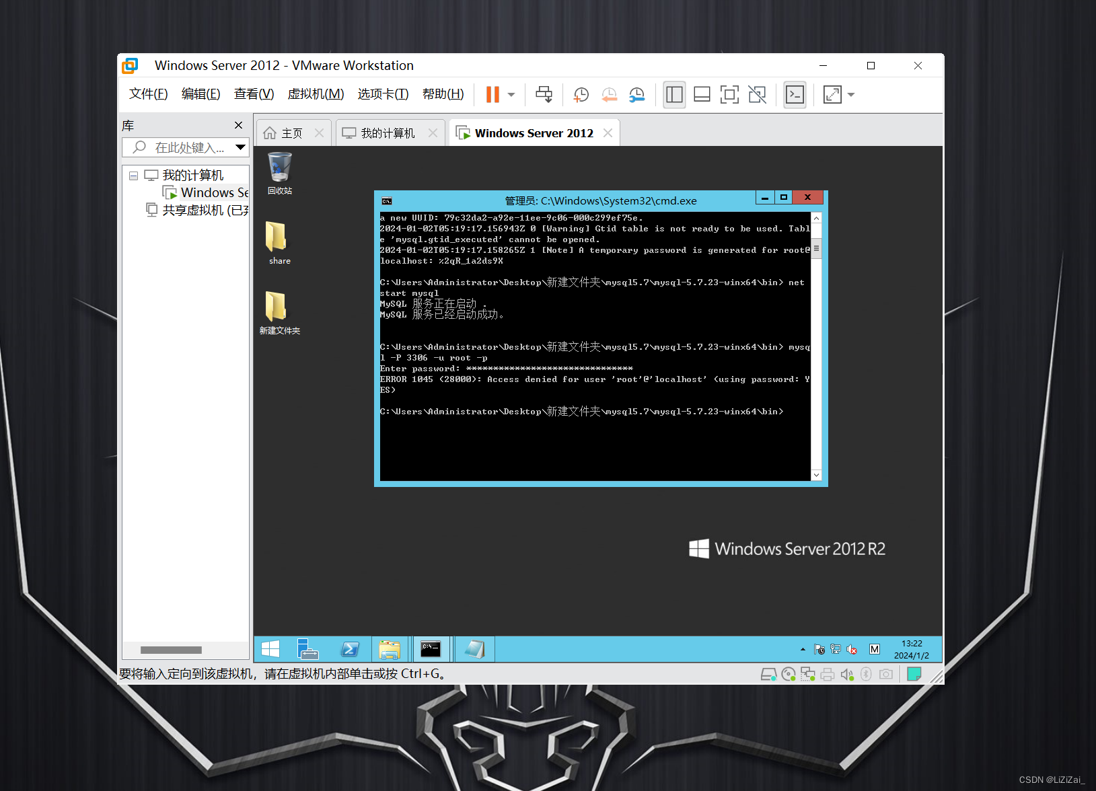Open Server Manager from guest taskbar

tap(307, 649)
